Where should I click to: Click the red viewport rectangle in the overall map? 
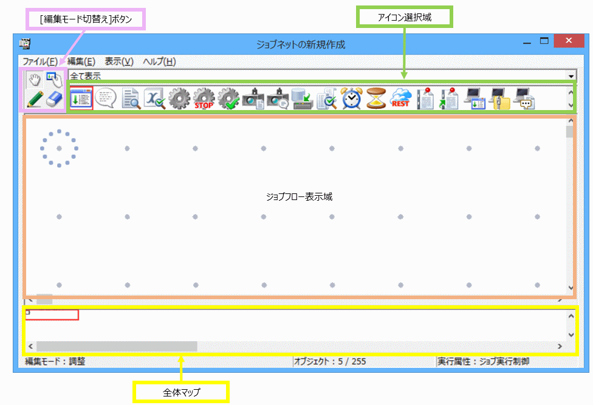52,315
